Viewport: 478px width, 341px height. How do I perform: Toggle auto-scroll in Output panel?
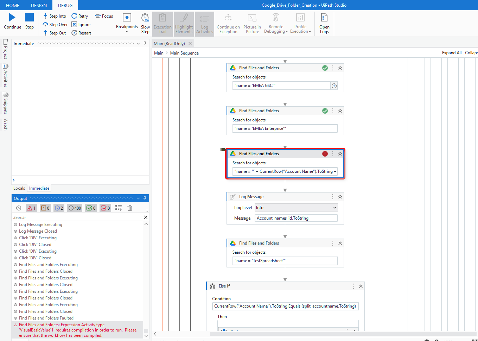click(x=118, y=208)
